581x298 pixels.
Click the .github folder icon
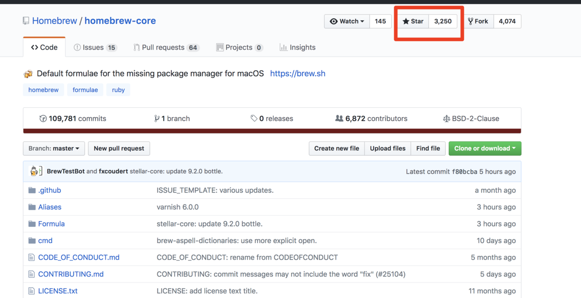coord(32,190)
